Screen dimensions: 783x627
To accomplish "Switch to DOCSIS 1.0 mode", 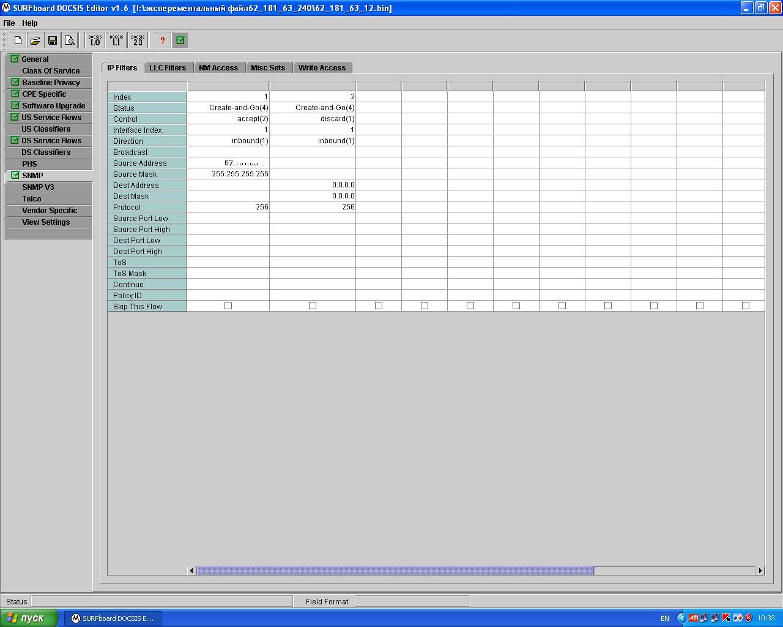I will (x=95, y=40).
